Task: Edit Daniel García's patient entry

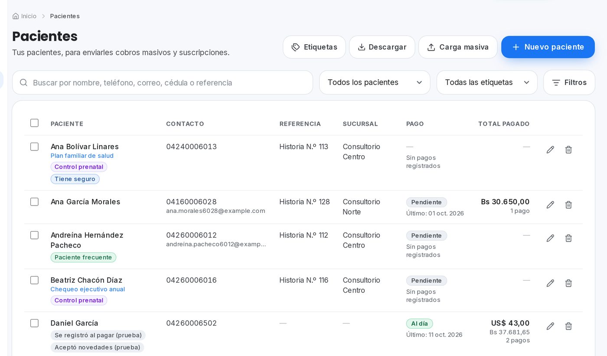Action: pos(550,326)
